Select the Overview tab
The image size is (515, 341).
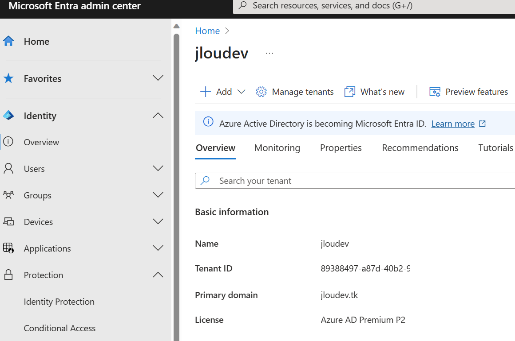(215, 148)
